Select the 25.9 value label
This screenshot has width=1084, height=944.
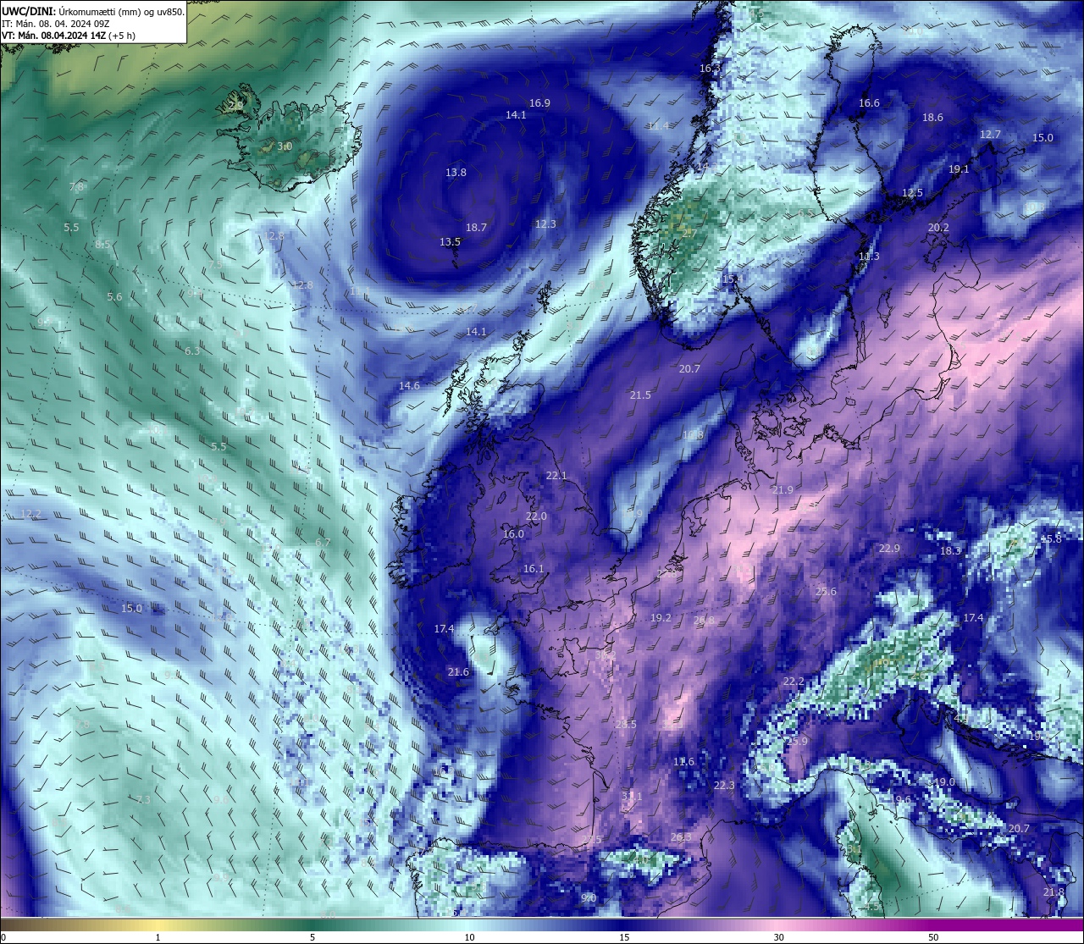click(797, 742)
